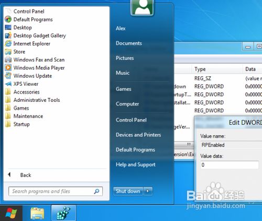Click the XPS Viewer icon
Image resolution: width=262 pixels, height=221 pixels.
(x=8, y=84)
